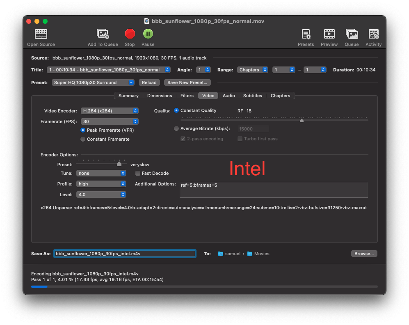
Task: Switch to the Subtitles tab
Action: point(252,96)
